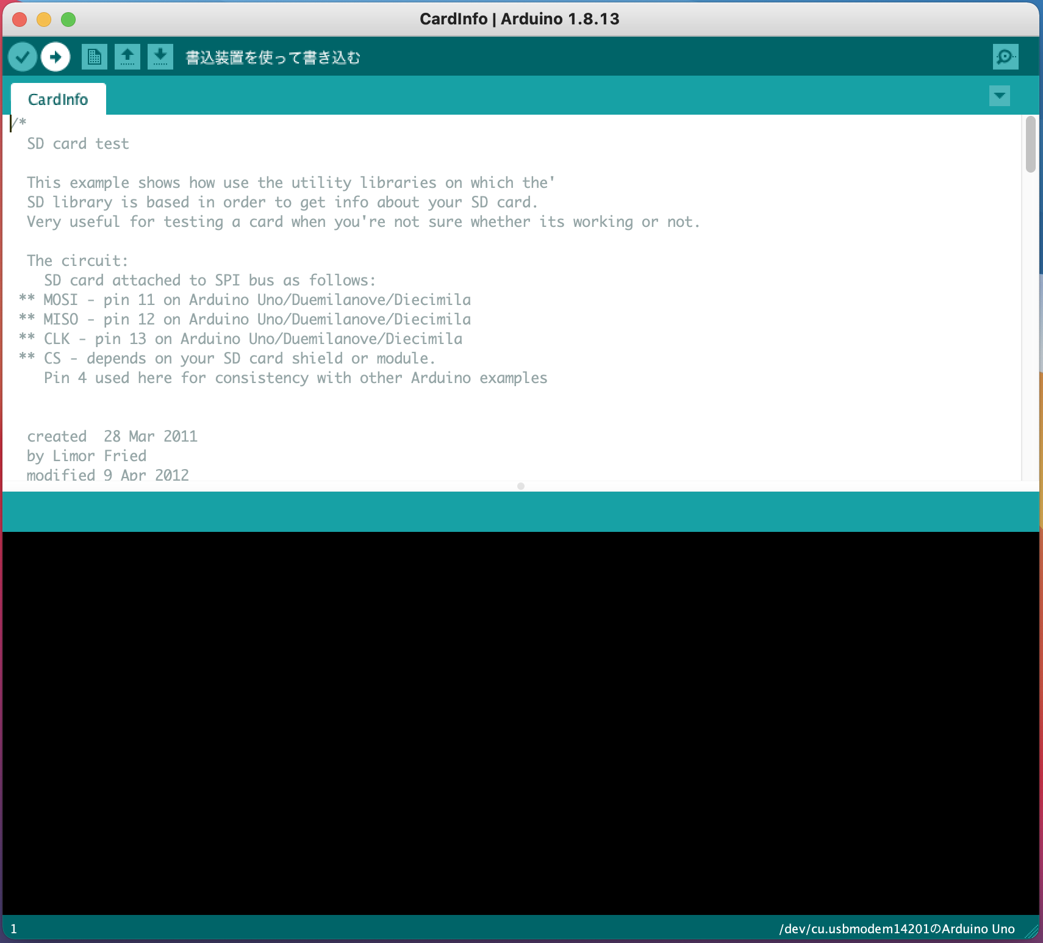1043x943 pixels.
Task: Click the line number "1" in status bar
Action: click(x=13, y=929)
